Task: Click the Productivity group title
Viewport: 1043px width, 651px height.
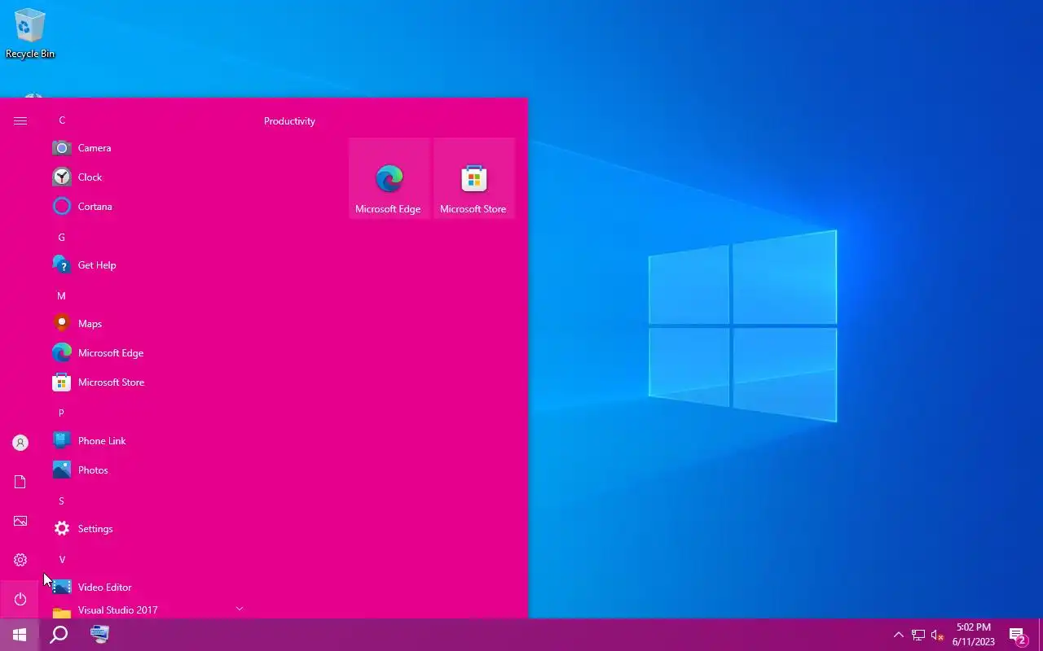Action: [289, 121]
